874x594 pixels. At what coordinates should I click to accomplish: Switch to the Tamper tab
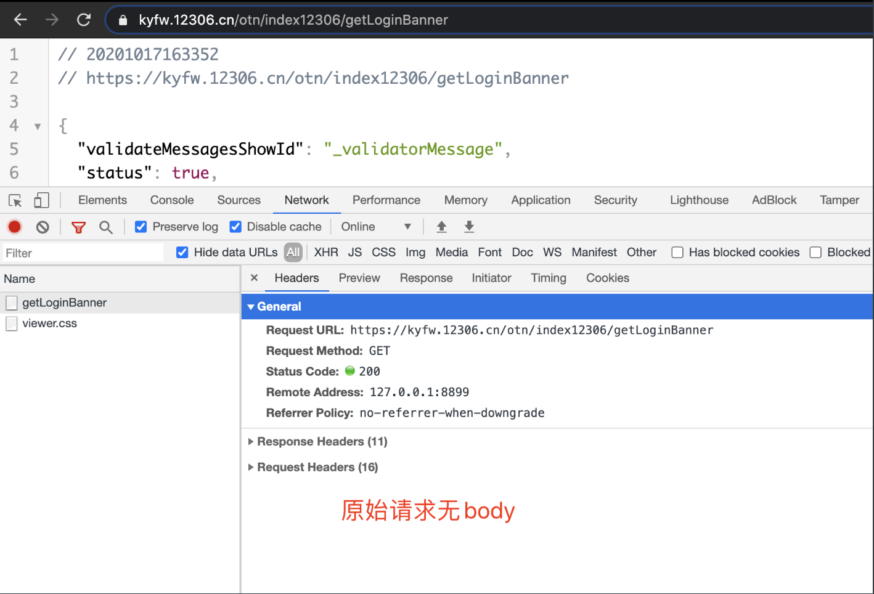(x=839, y=200)
